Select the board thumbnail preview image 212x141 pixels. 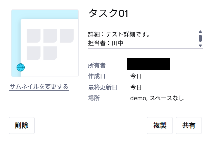[45, 43]
